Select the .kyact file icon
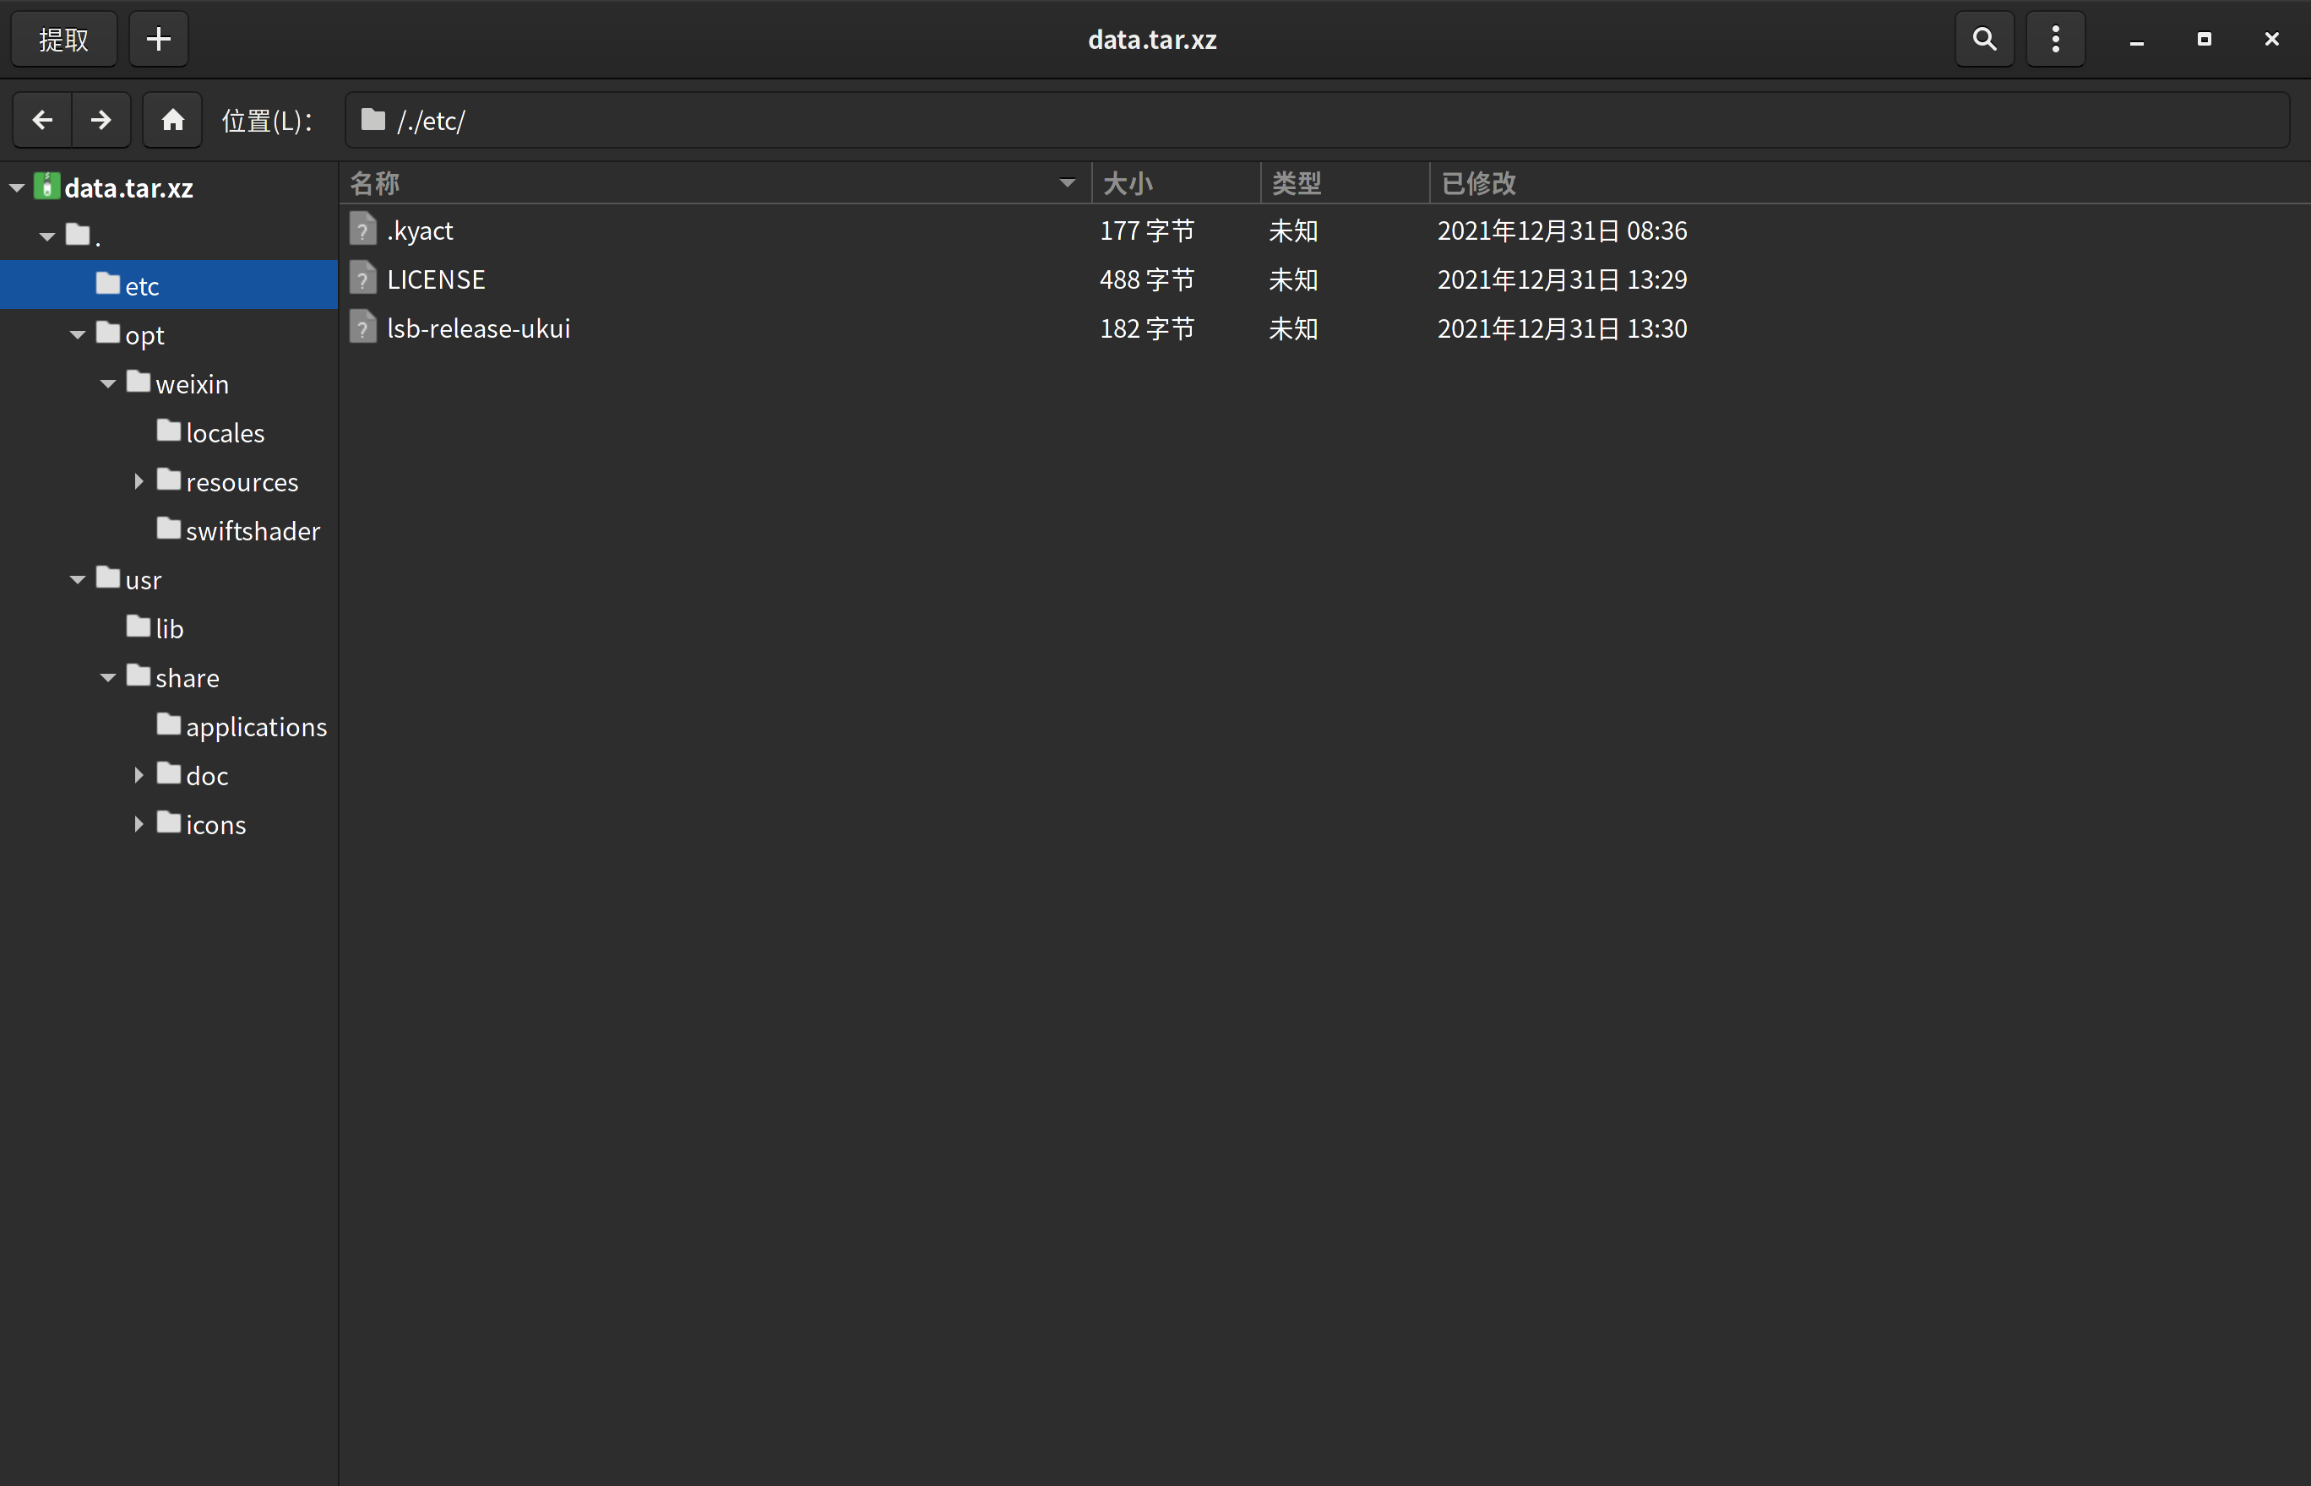This screenshot has height=1486, width=2311. 363,230
